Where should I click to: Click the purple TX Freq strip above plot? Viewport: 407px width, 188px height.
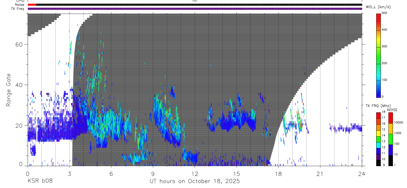[195, 9]
